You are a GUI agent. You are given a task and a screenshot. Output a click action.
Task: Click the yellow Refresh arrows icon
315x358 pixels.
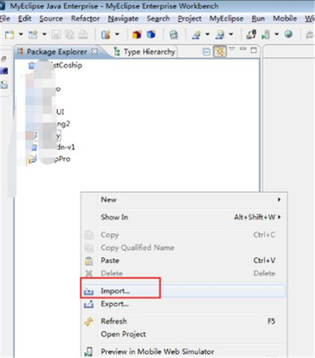tap(89, 321)
